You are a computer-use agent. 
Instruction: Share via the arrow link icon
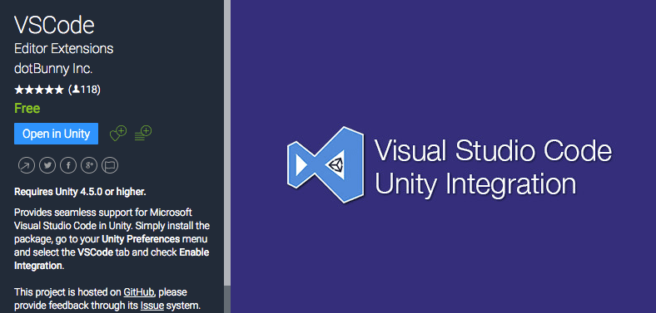click(x=27, y=166)
